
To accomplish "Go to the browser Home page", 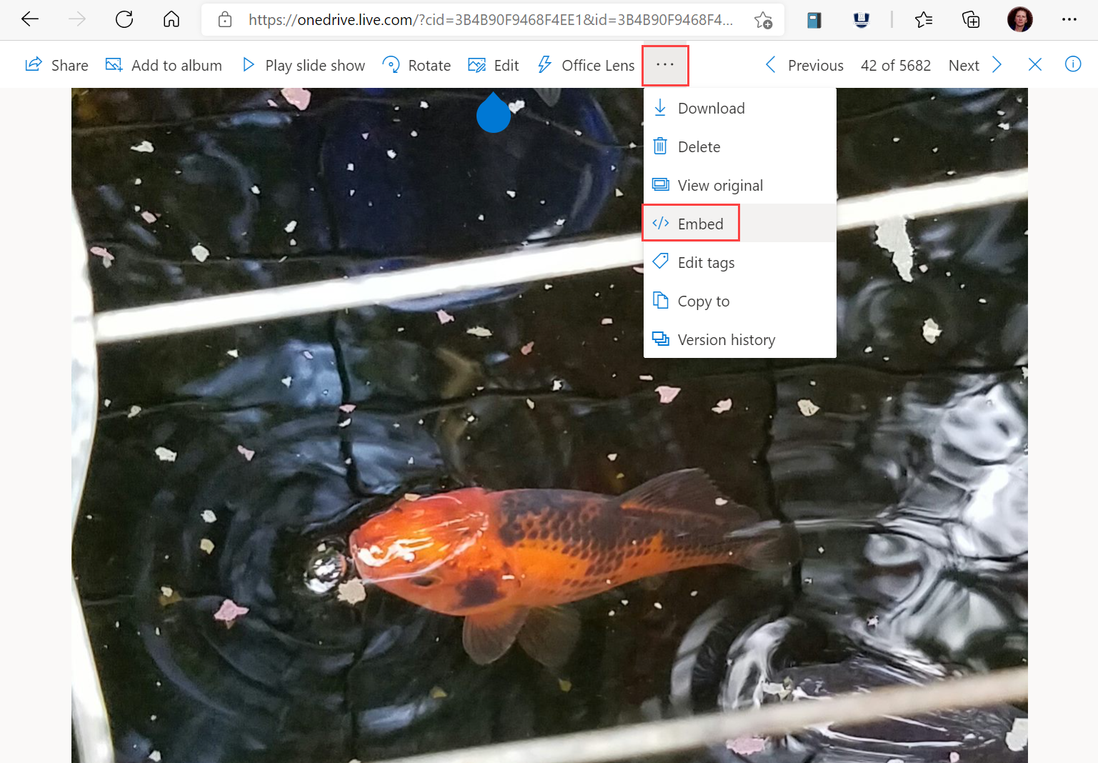I will tap(171, 19).
